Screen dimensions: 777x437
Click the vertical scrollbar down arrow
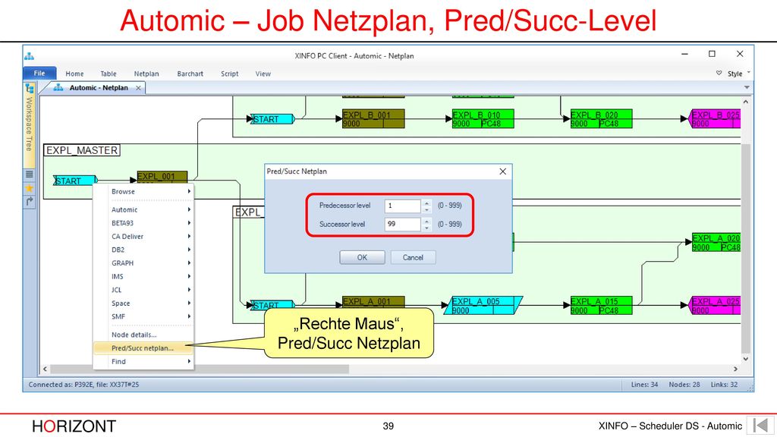(x=746, y=359)
